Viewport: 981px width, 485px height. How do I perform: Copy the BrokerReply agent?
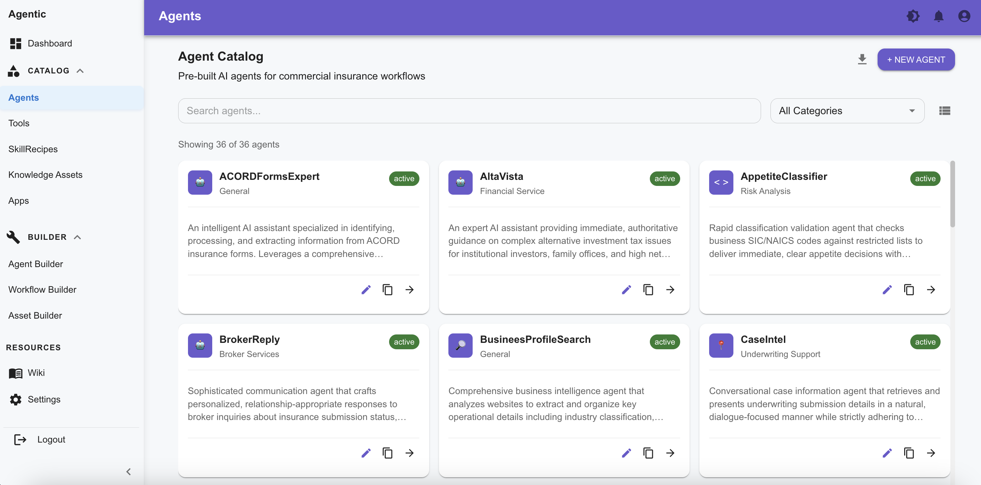click(387, 453)
